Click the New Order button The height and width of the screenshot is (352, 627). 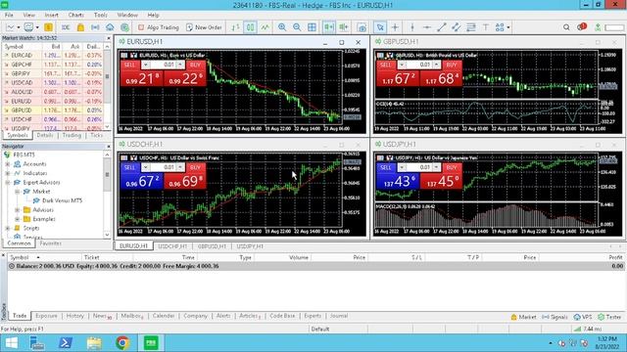pos(204,27)
